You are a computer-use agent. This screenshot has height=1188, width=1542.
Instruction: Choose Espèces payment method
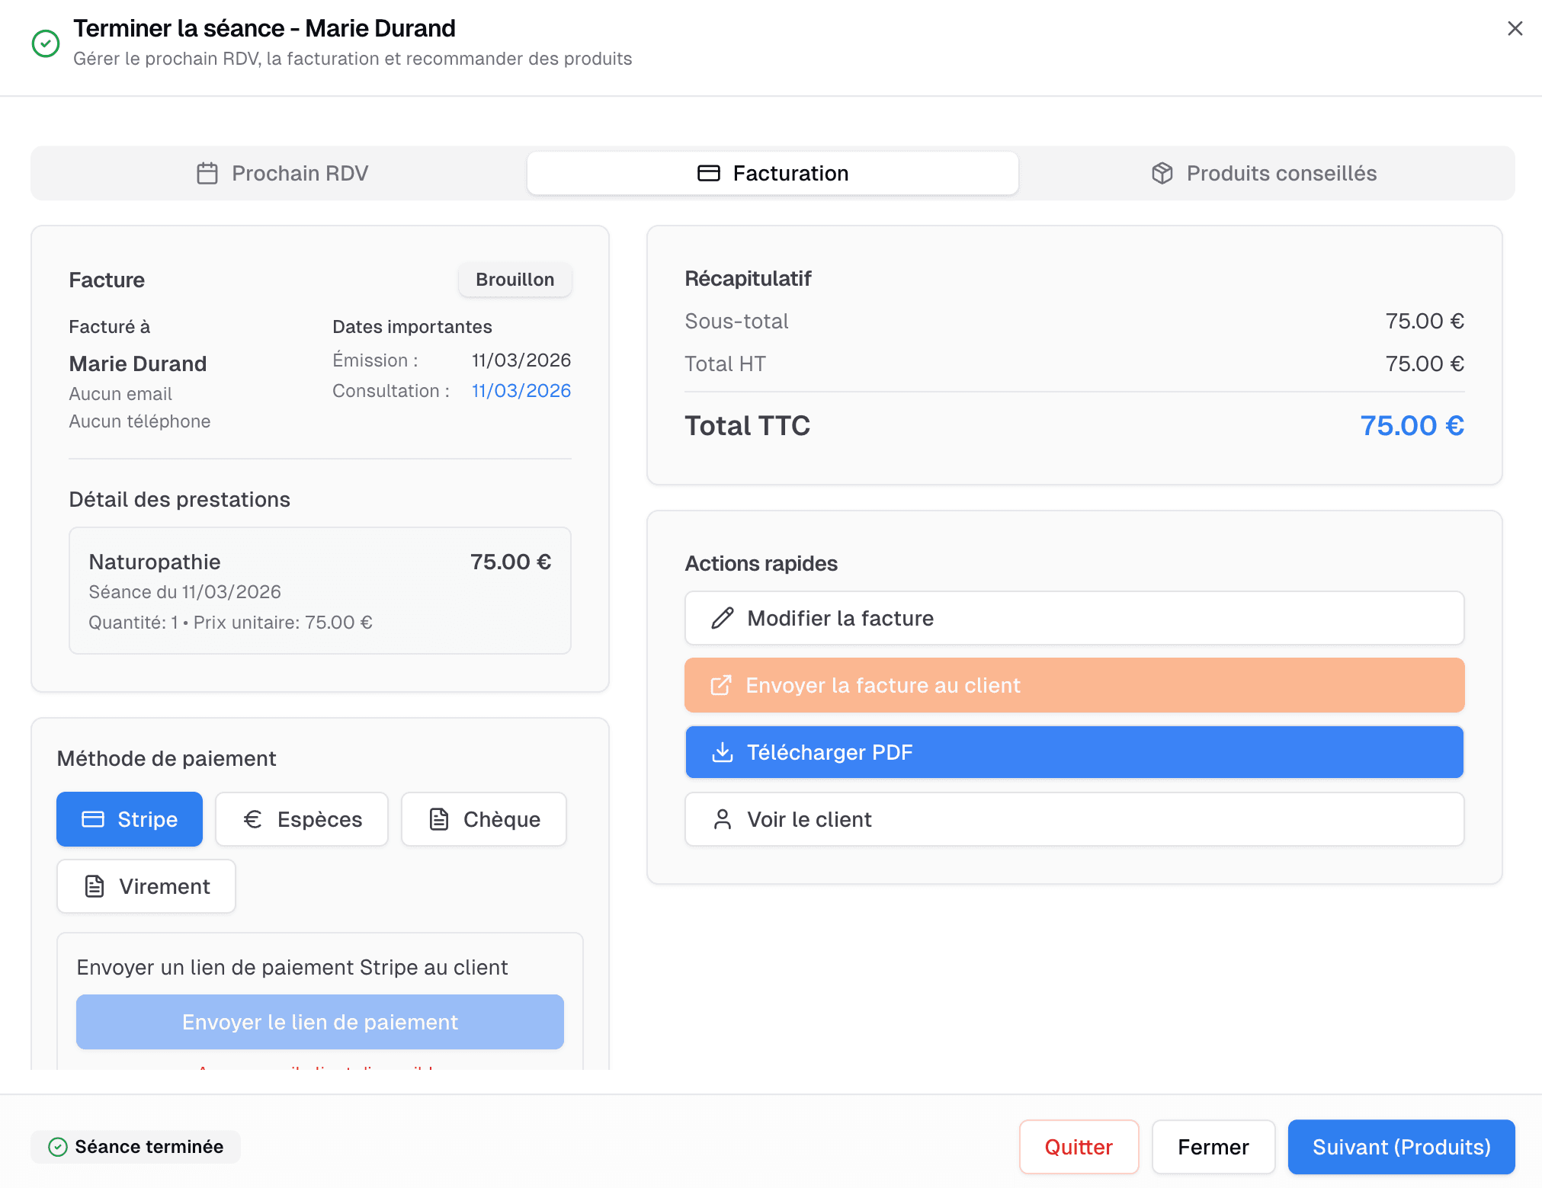[x=302, y=819]
